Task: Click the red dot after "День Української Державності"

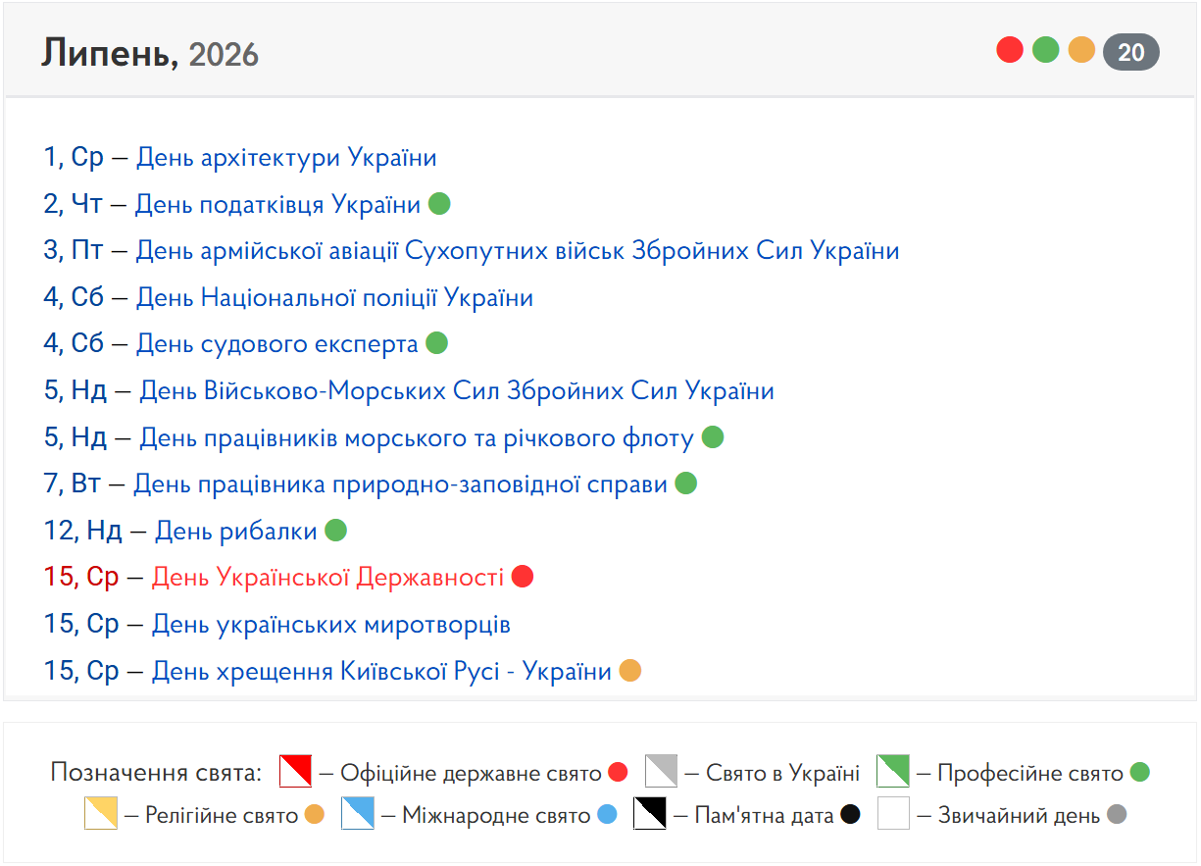Action: (x=523, y=577)
